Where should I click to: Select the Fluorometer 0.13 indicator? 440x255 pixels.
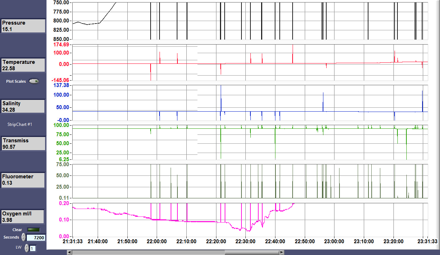(23, 180)
